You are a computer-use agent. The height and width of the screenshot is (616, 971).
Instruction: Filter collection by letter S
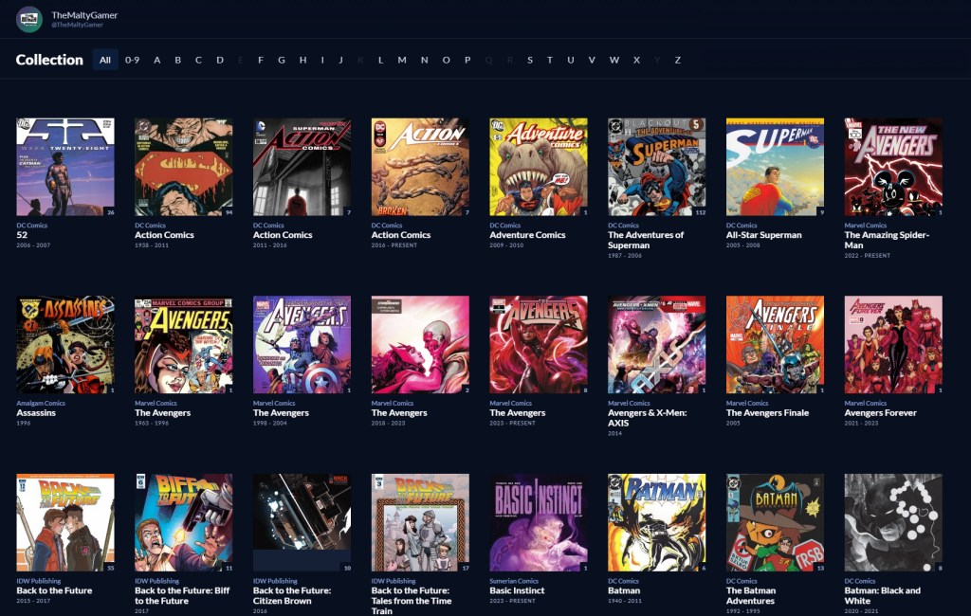[529, 60]
